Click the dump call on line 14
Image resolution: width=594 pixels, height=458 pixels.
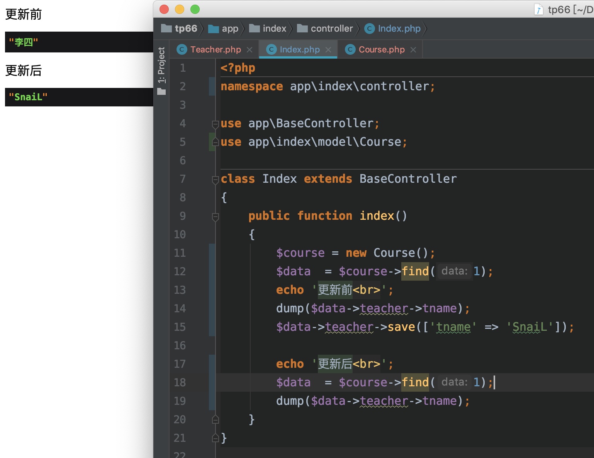pyautogui.click(x=290, y=308)
